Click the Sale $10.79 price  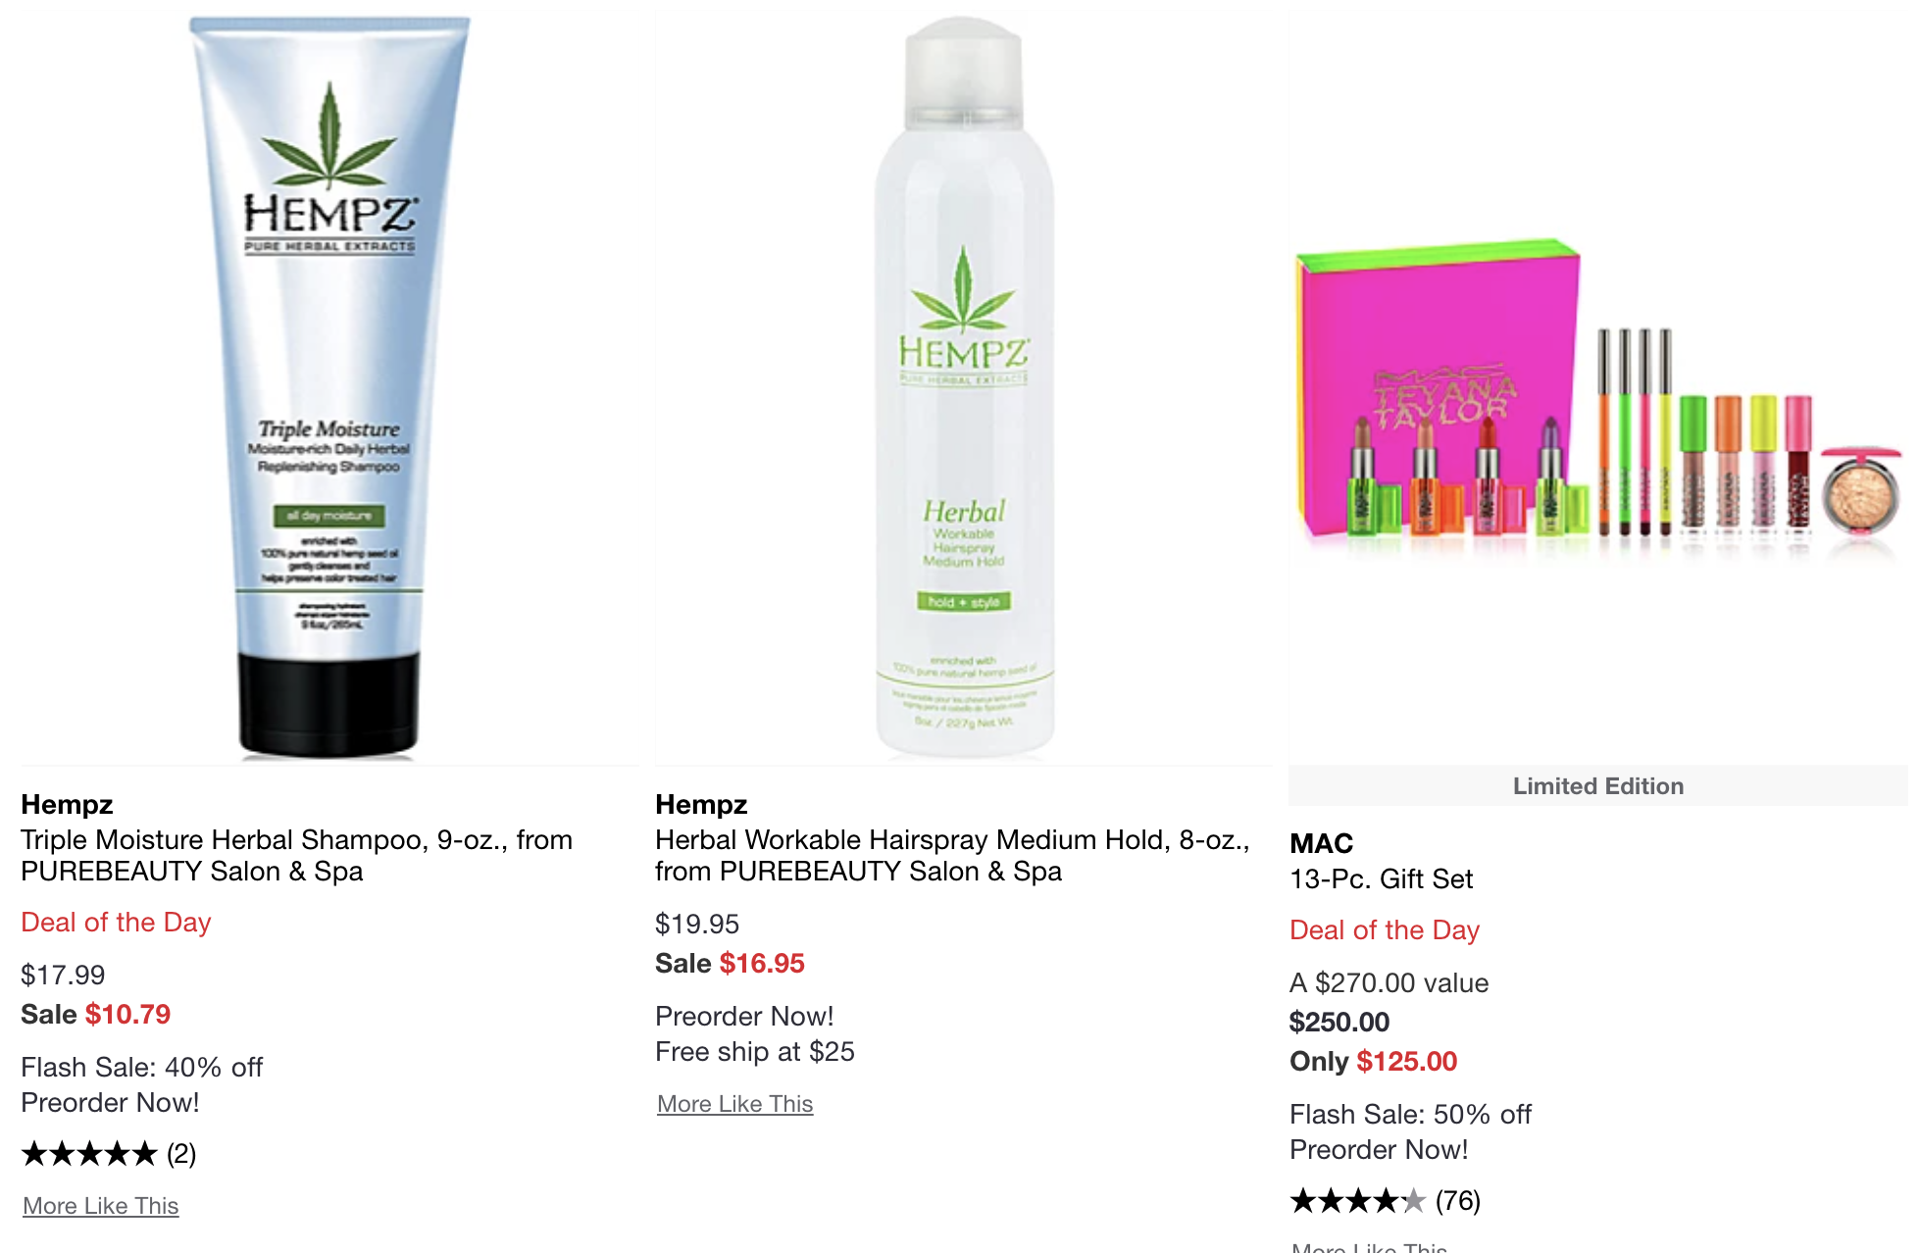[x=96, y=1014]
